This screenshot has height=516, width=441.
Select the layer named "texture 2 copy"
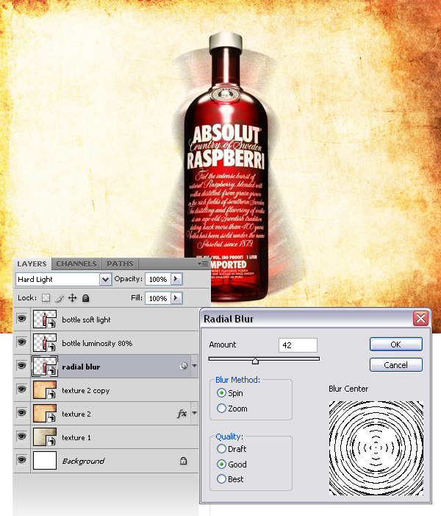85,391
